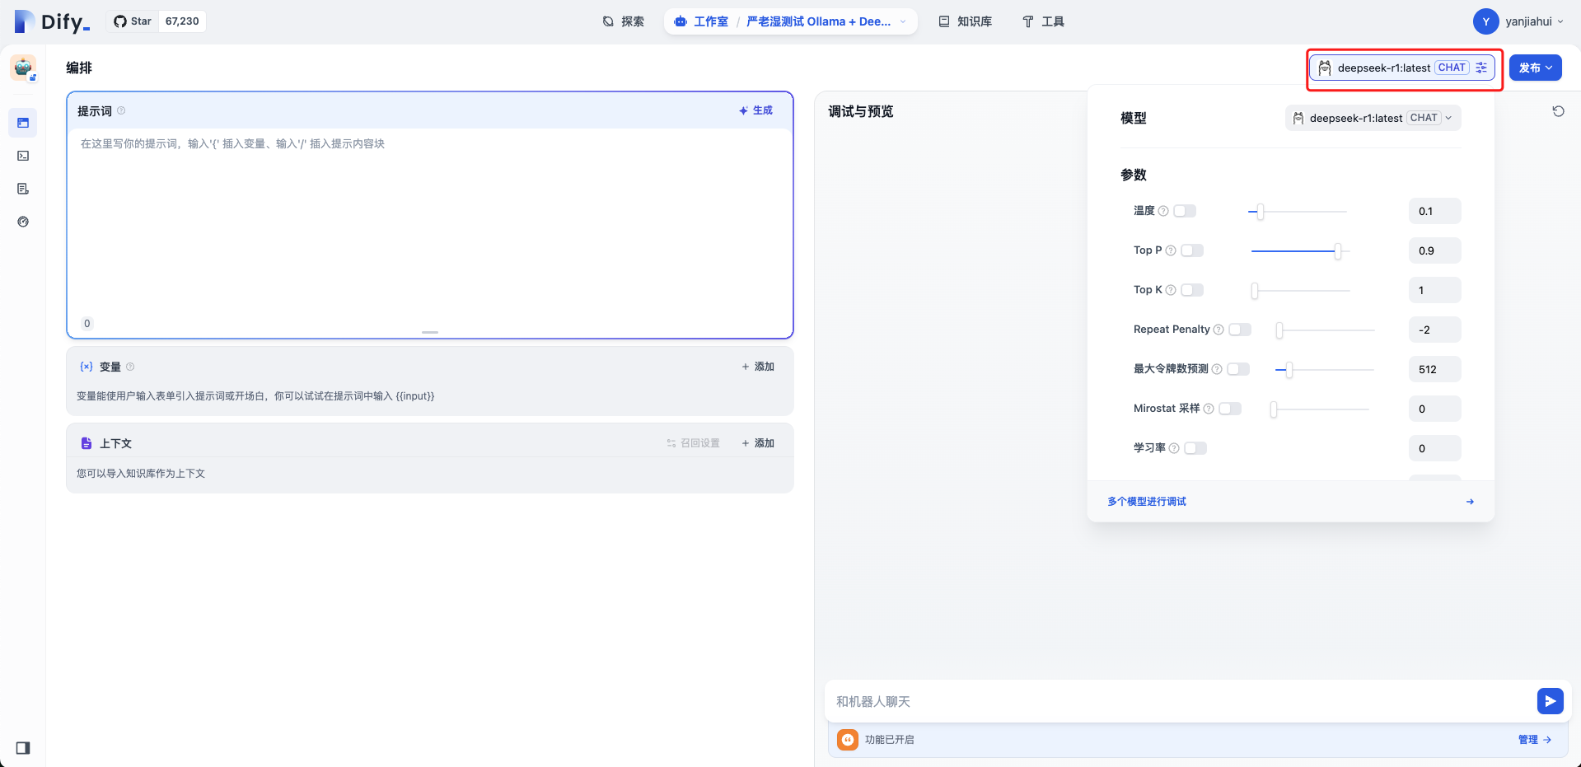The height and width of the screenshot is (767, 1581).
Task: Open the deepseek-r1:latest model dropdown in panel
Action: (x=1373, y=118)
